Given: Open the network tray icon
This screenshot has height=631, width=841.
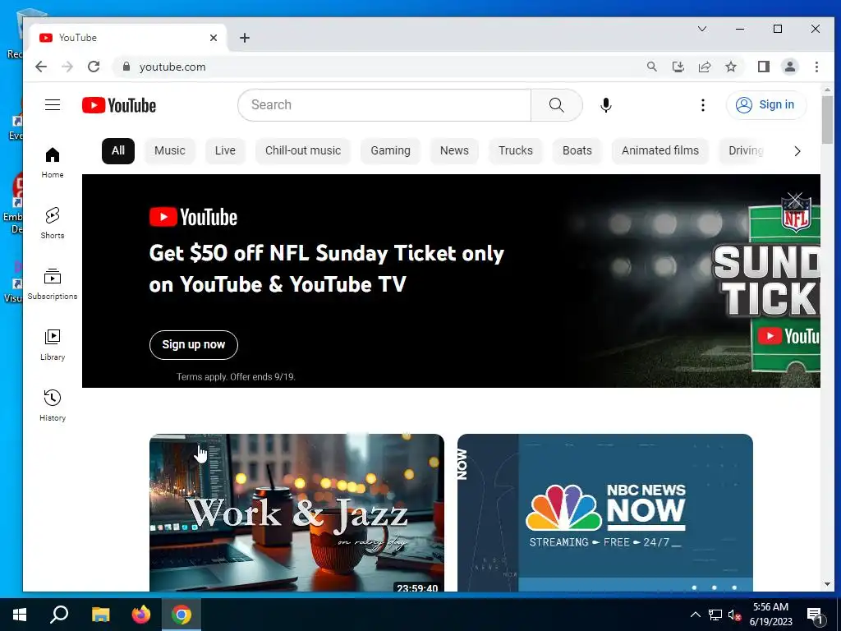Looking at the screenshot, I should click(x=715, y=615).
